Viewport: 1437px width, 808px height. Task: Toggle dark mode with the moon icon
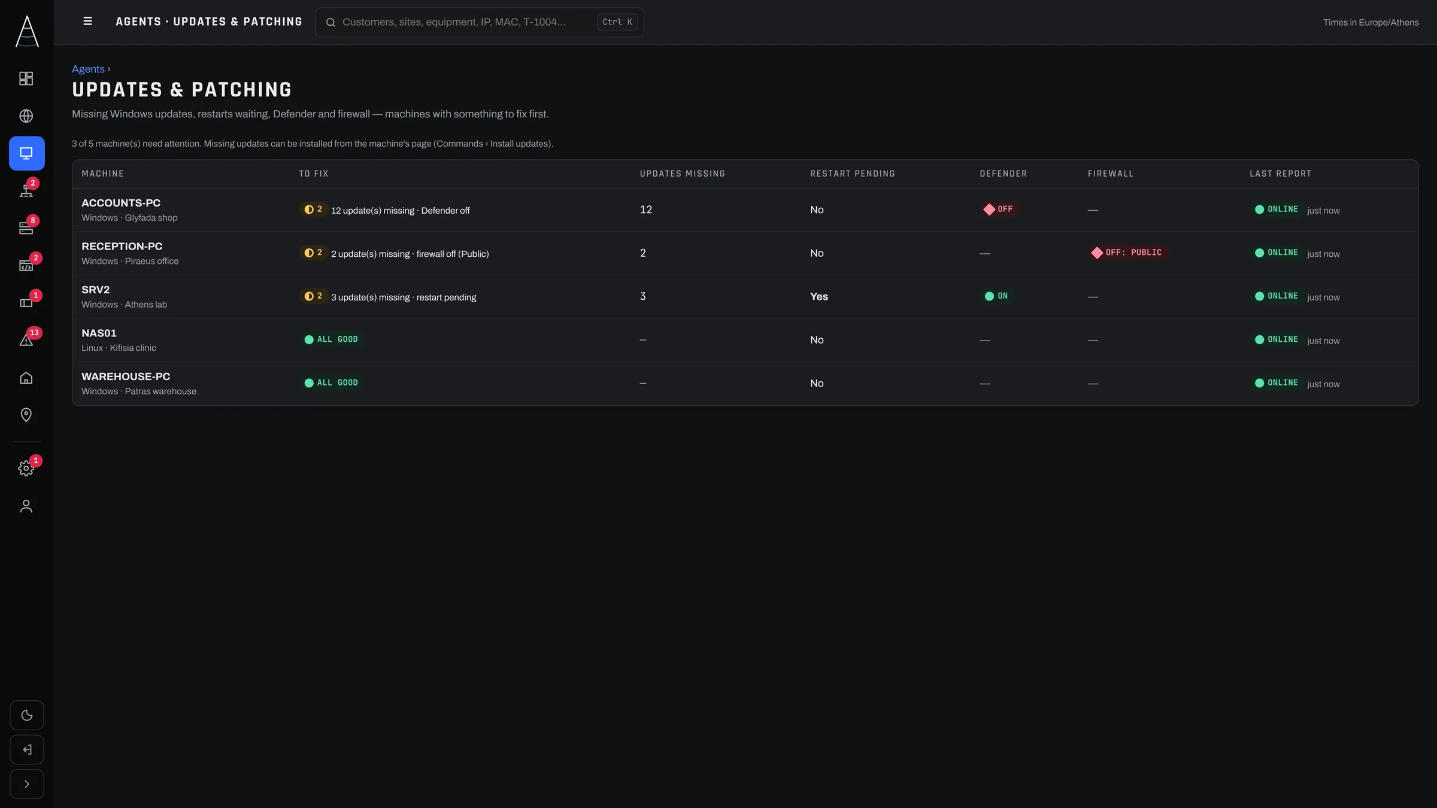27,715
